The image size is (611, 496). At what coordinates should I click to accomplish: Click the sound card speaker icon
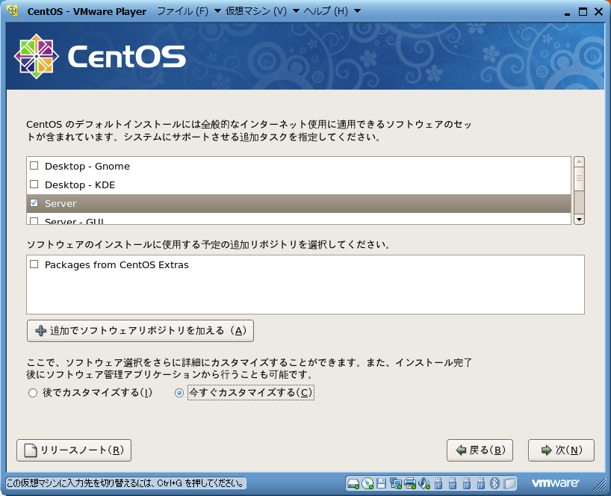(x=424, y=483)
